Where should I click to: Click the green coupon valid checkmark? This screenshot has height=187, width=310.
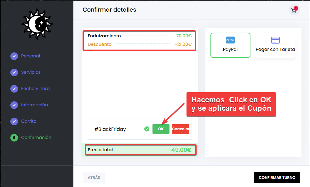(x=146, y=129)
